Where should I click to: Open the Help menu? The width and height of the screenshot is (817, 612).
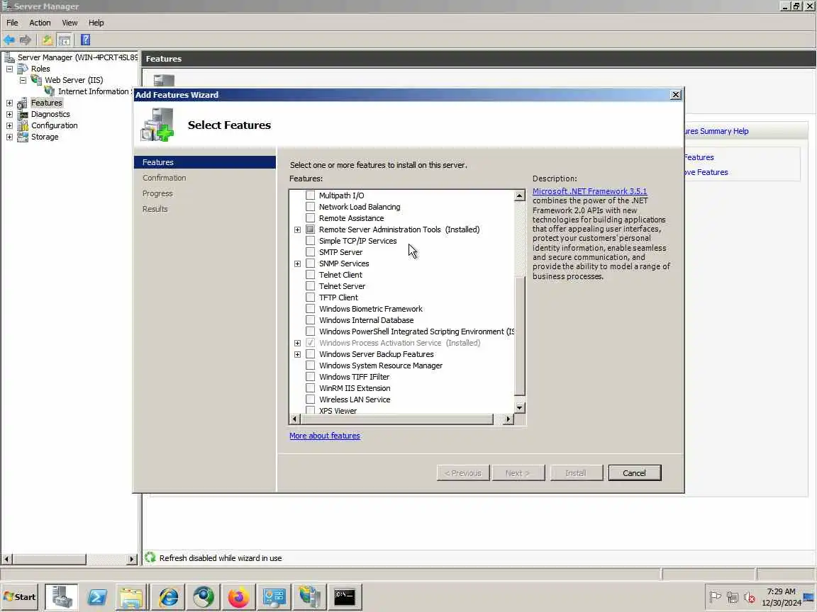point(96,23)
